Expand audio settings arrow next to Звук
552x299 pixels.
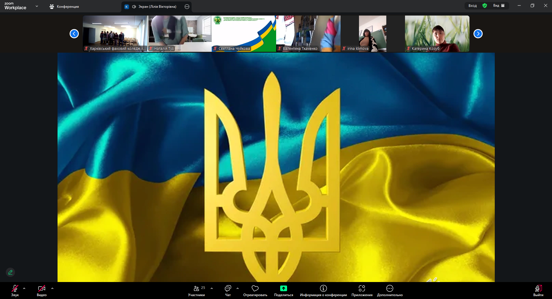tap(24, 288)
